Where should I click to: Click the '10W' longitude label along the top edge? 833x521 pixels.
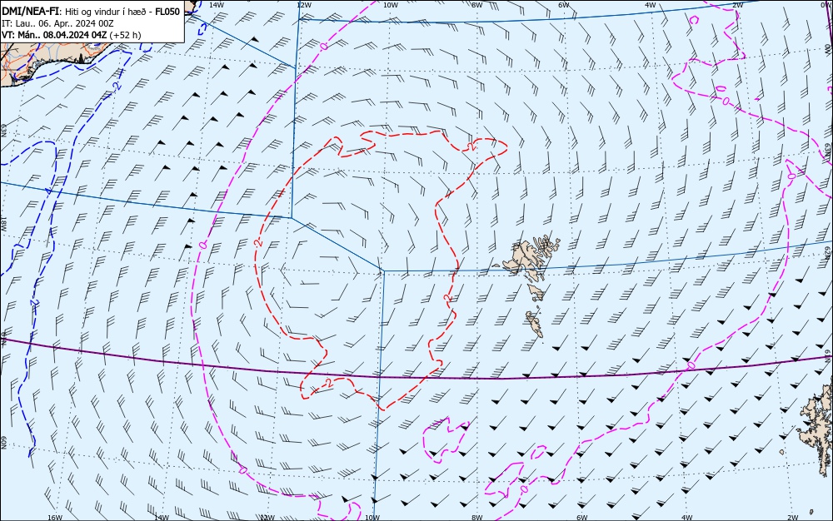click(391, 4)
